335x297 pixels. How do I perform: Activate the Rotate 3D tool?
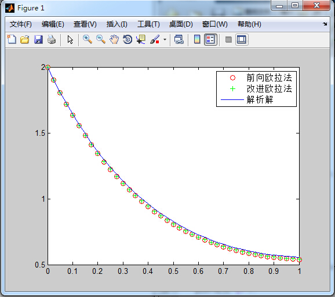click(x=128, y=40)
